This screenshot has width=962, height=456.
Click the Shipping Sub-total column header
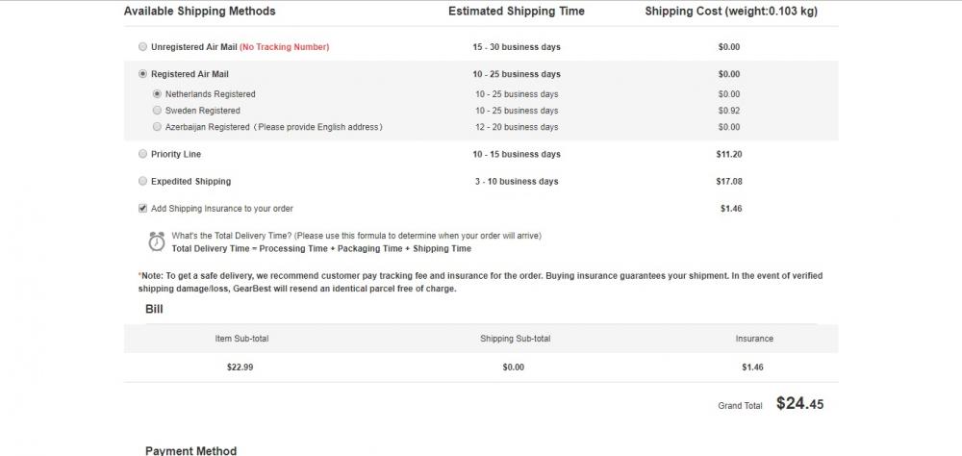[x=516, y=339]
